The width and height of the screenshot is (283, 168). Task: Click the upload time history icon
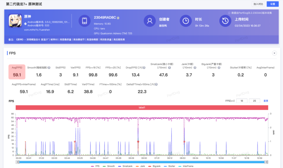[x=225, y=21]
